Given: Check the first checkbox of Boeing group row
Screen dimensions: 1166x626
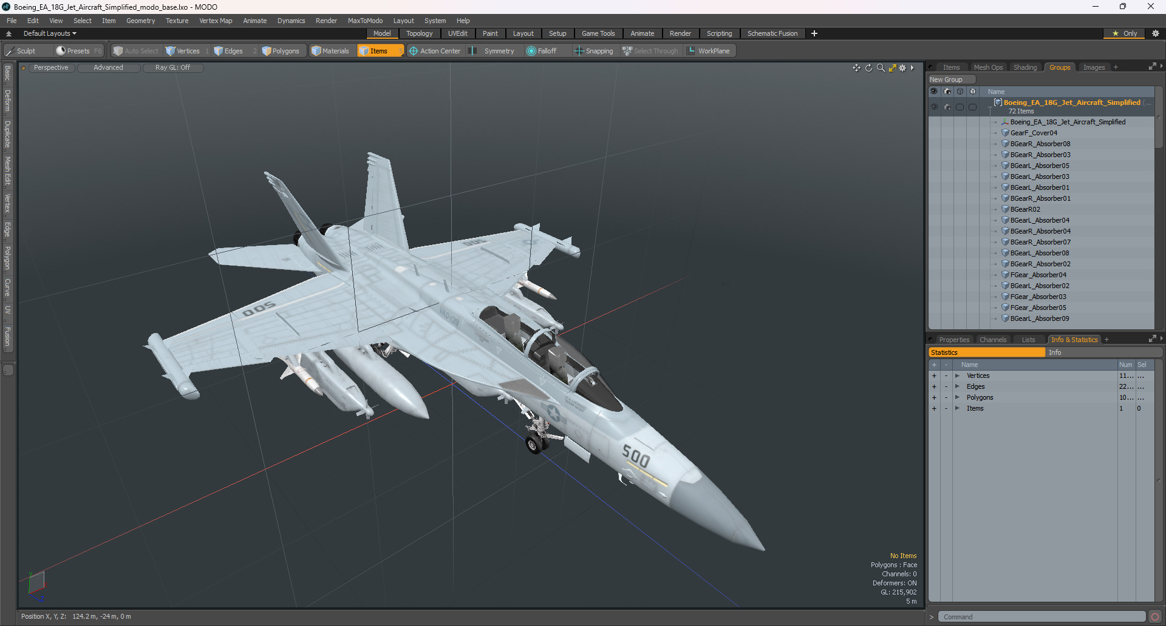Looking at the screenshot, I should click(960, 107).
